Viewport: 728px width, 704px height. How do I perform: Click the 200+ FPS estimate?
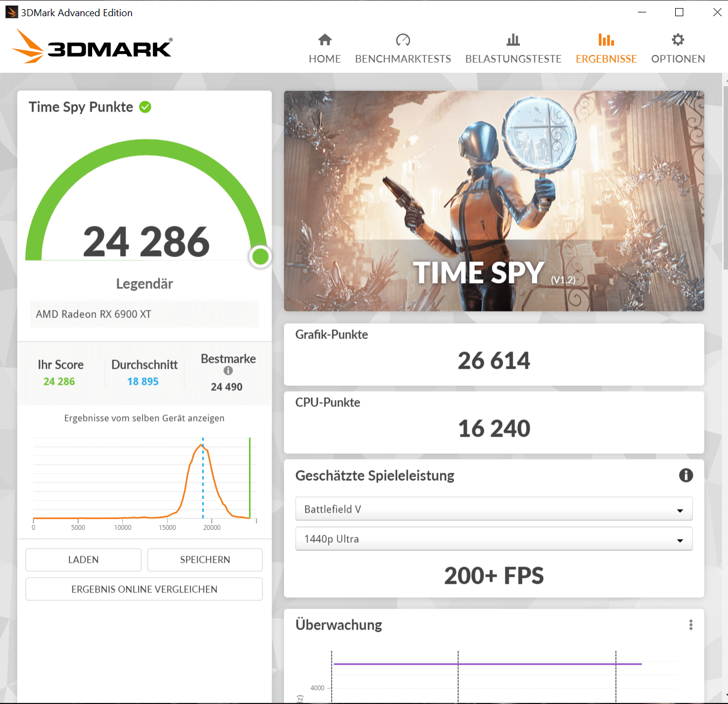pos(494,576)
